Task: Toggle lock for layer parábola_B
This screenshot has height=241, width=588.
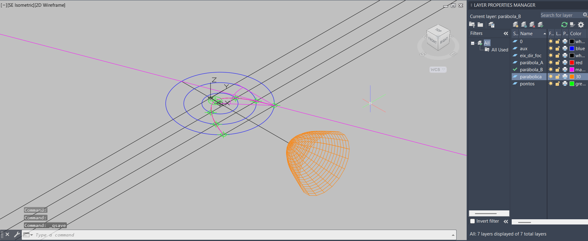Action: click(558, 69)
